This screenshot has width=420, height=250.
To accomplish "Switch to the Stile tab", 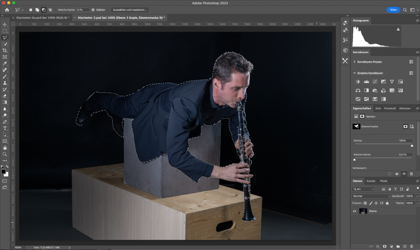I will 378,108.
